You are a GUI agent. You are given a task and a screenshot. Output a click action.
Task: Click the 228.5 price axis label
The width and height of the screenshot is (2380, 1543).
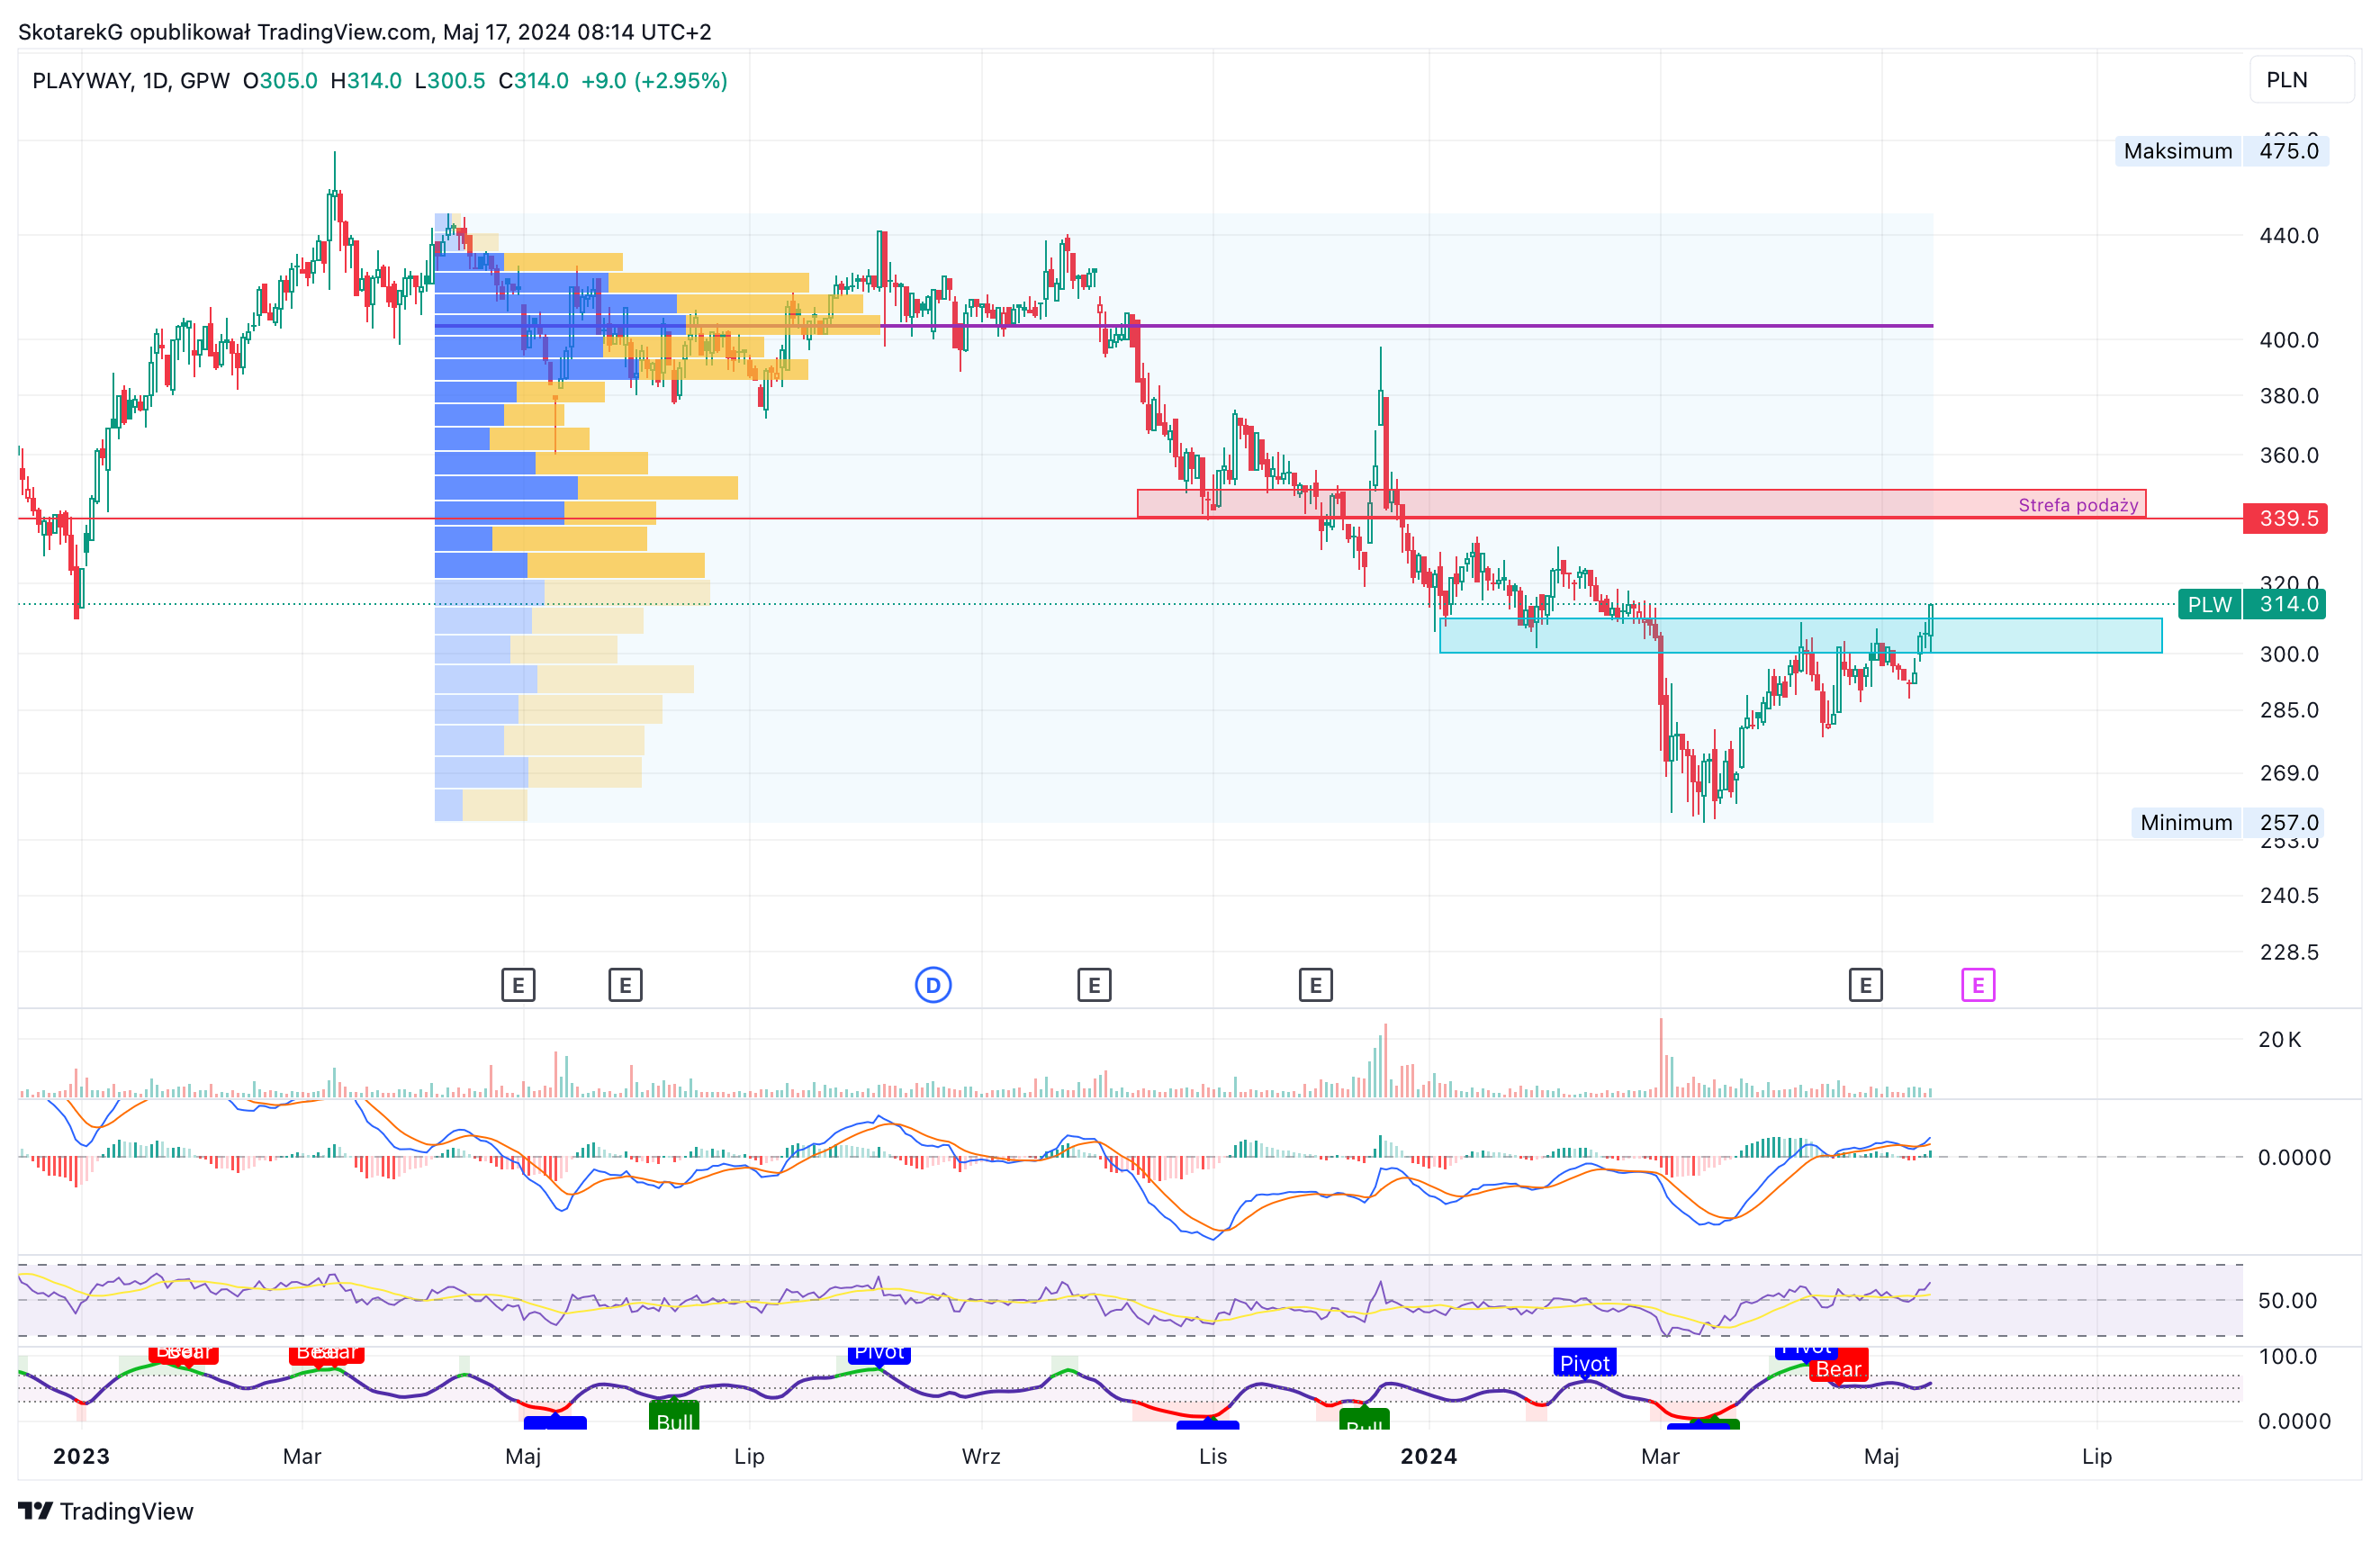click(2289, 952)
